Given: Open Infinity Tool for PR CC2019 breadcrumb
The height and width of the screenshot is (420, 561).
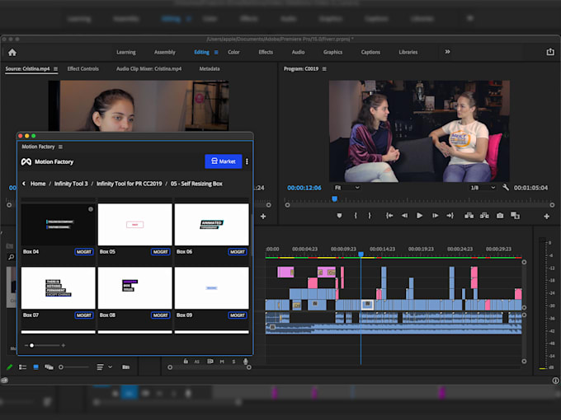Looking at the screenshot, I should 130,184.
